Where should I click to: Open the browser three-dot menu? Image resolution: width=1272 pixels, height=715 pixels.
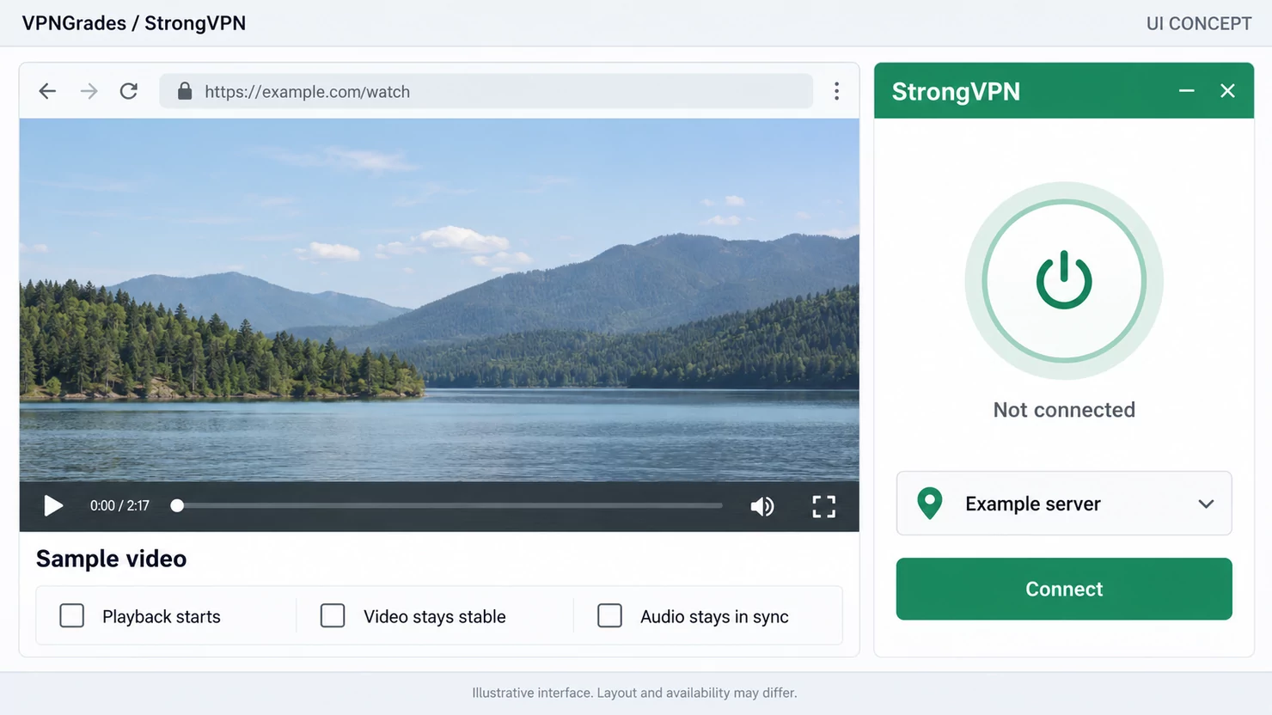(x=836, y=91)
